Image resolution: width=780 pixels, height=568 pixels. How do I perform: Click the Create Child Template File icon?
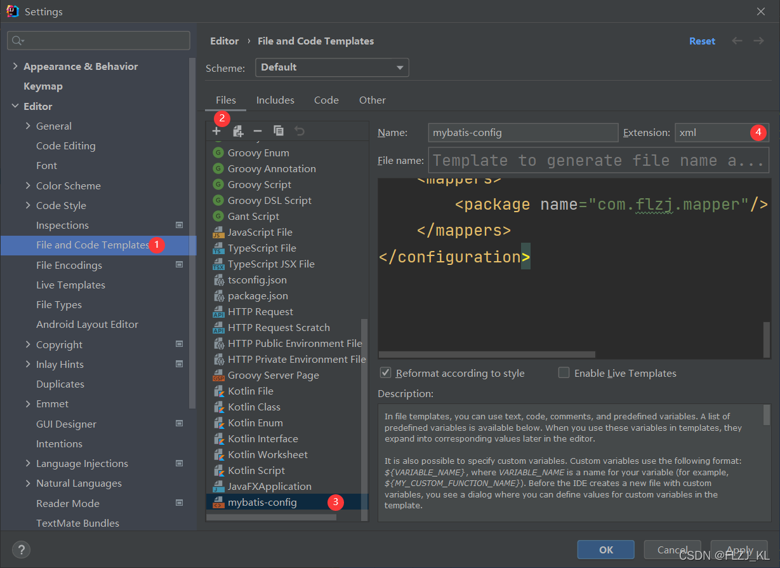[x=237, y=131]
